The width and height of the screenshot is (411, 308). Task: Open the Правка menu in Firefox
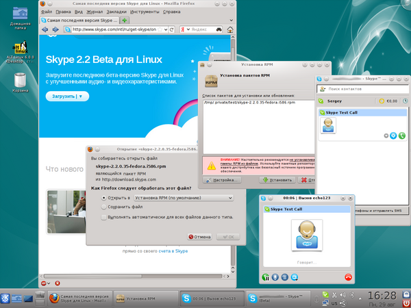[64, 12]
